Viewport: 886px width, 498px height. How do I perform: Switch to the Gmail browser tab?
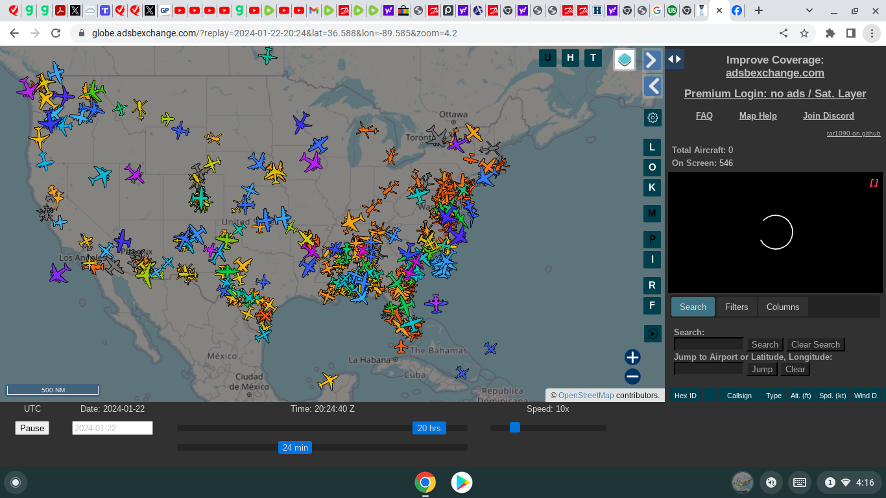[314, 10]
